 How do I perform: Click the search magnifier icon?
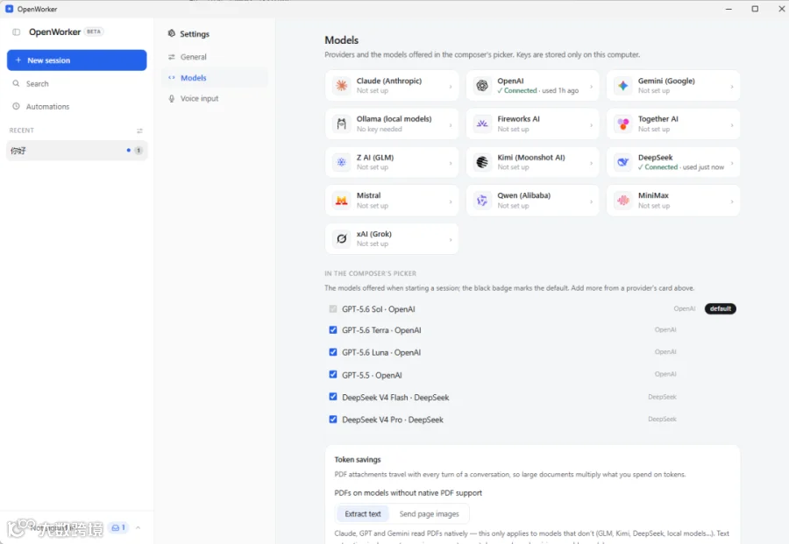point(16,83)
